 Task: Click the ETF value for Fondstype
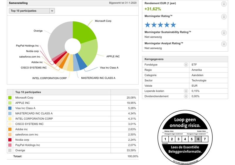(x=194, y=65)
